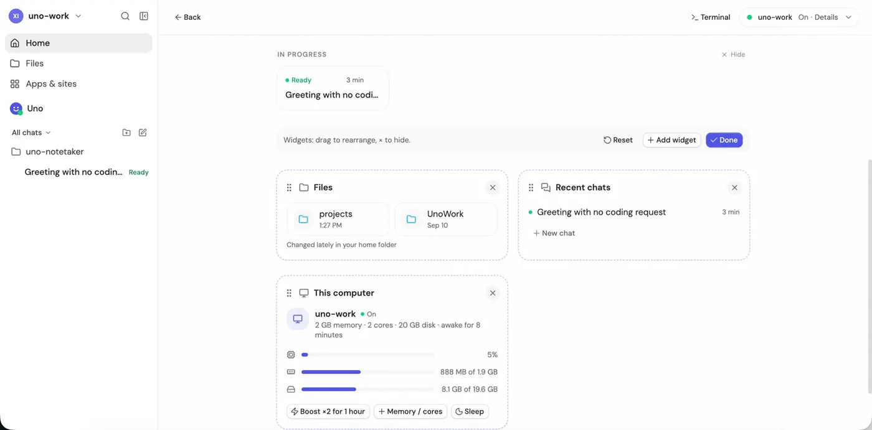
Task: Open Files in sidebar
Action: (78, 63)
